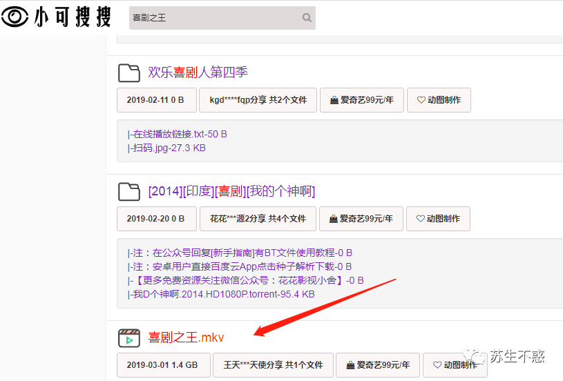Click 花花***源2分享 共4个文件 button
Viewport: 563px width, 381px height.
258,219
